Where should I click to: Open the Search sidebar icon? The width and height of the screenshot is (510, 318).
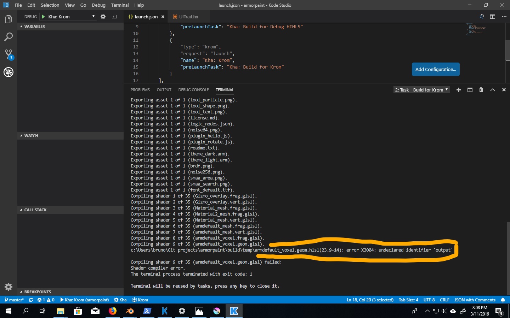8,37
